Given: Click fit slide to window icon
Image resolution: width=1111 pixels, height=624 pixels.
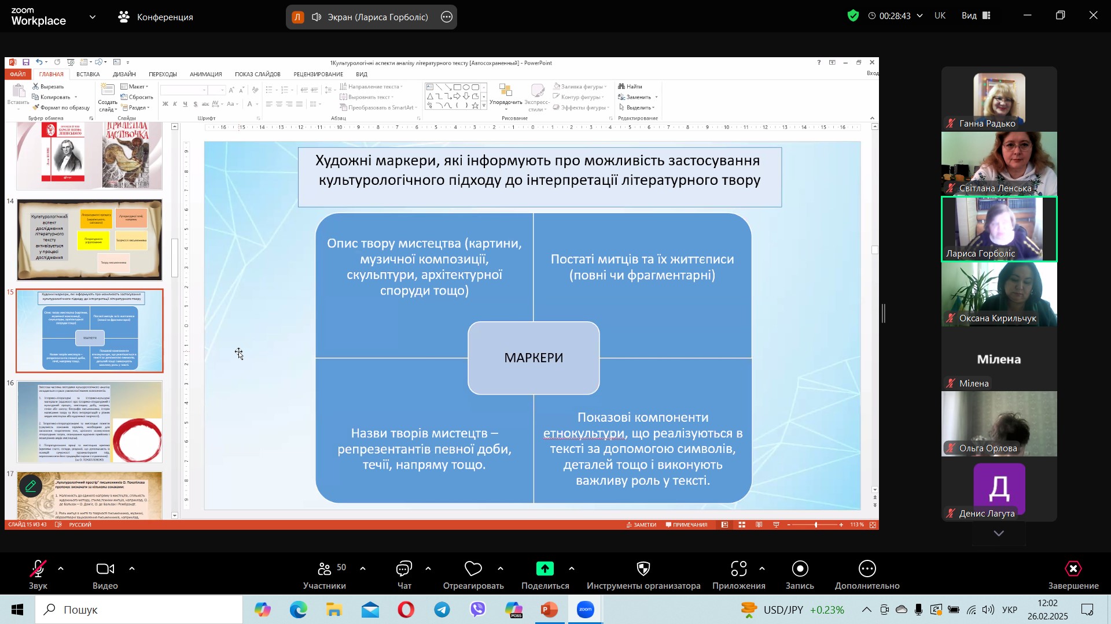Looking at the screenshot, I should 873,525.
